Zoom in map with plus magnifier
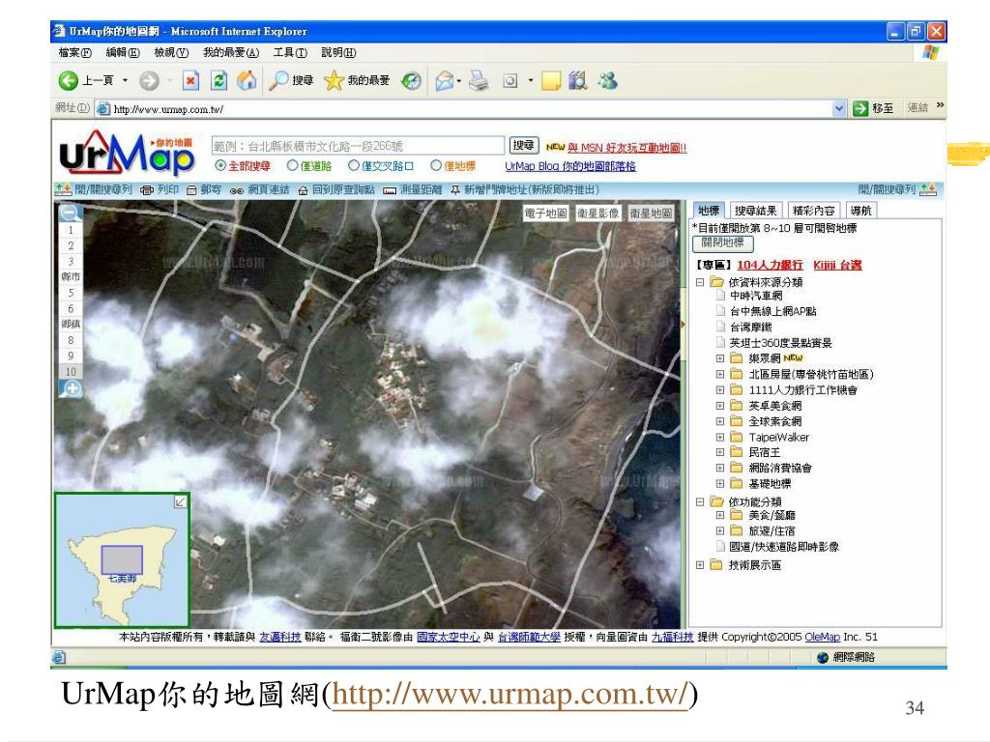This screenshot has width=990, height=742. pos(71,388)
